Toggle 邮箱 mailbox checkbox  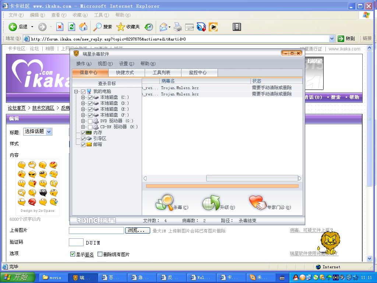[x=83, y=144]
